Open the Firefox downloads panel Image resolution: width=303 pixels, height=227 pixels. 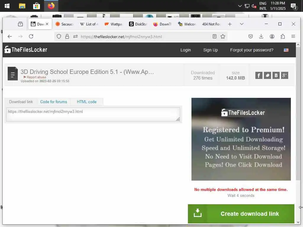[x=261, y=36]
